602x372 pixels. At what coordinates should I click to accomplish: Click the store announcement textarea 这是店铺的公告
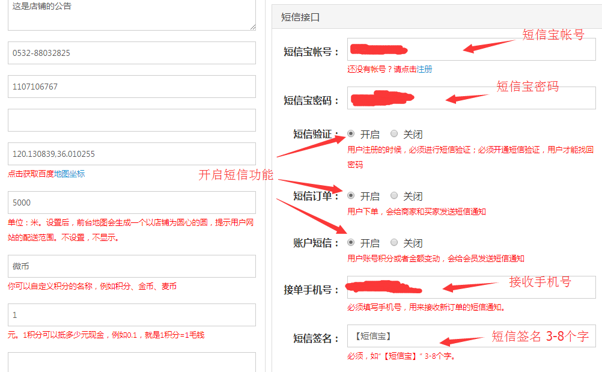point(132,15)
